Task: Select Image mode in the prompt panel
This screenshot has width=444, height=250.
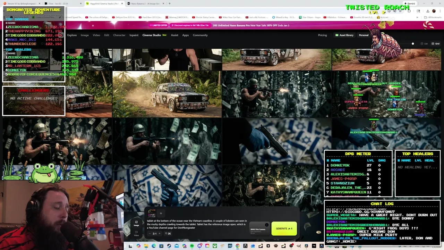Action: click(x=136, y=223)
